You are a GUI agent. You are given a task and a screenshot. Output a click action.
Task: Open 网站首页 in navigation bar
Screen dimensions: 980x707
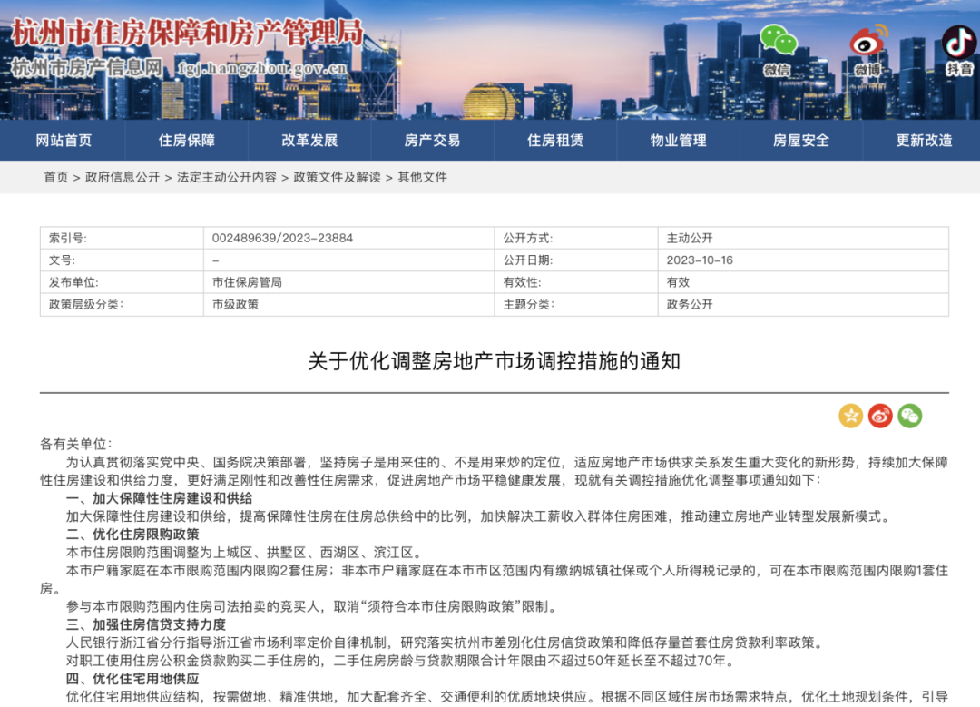[64, 141]
